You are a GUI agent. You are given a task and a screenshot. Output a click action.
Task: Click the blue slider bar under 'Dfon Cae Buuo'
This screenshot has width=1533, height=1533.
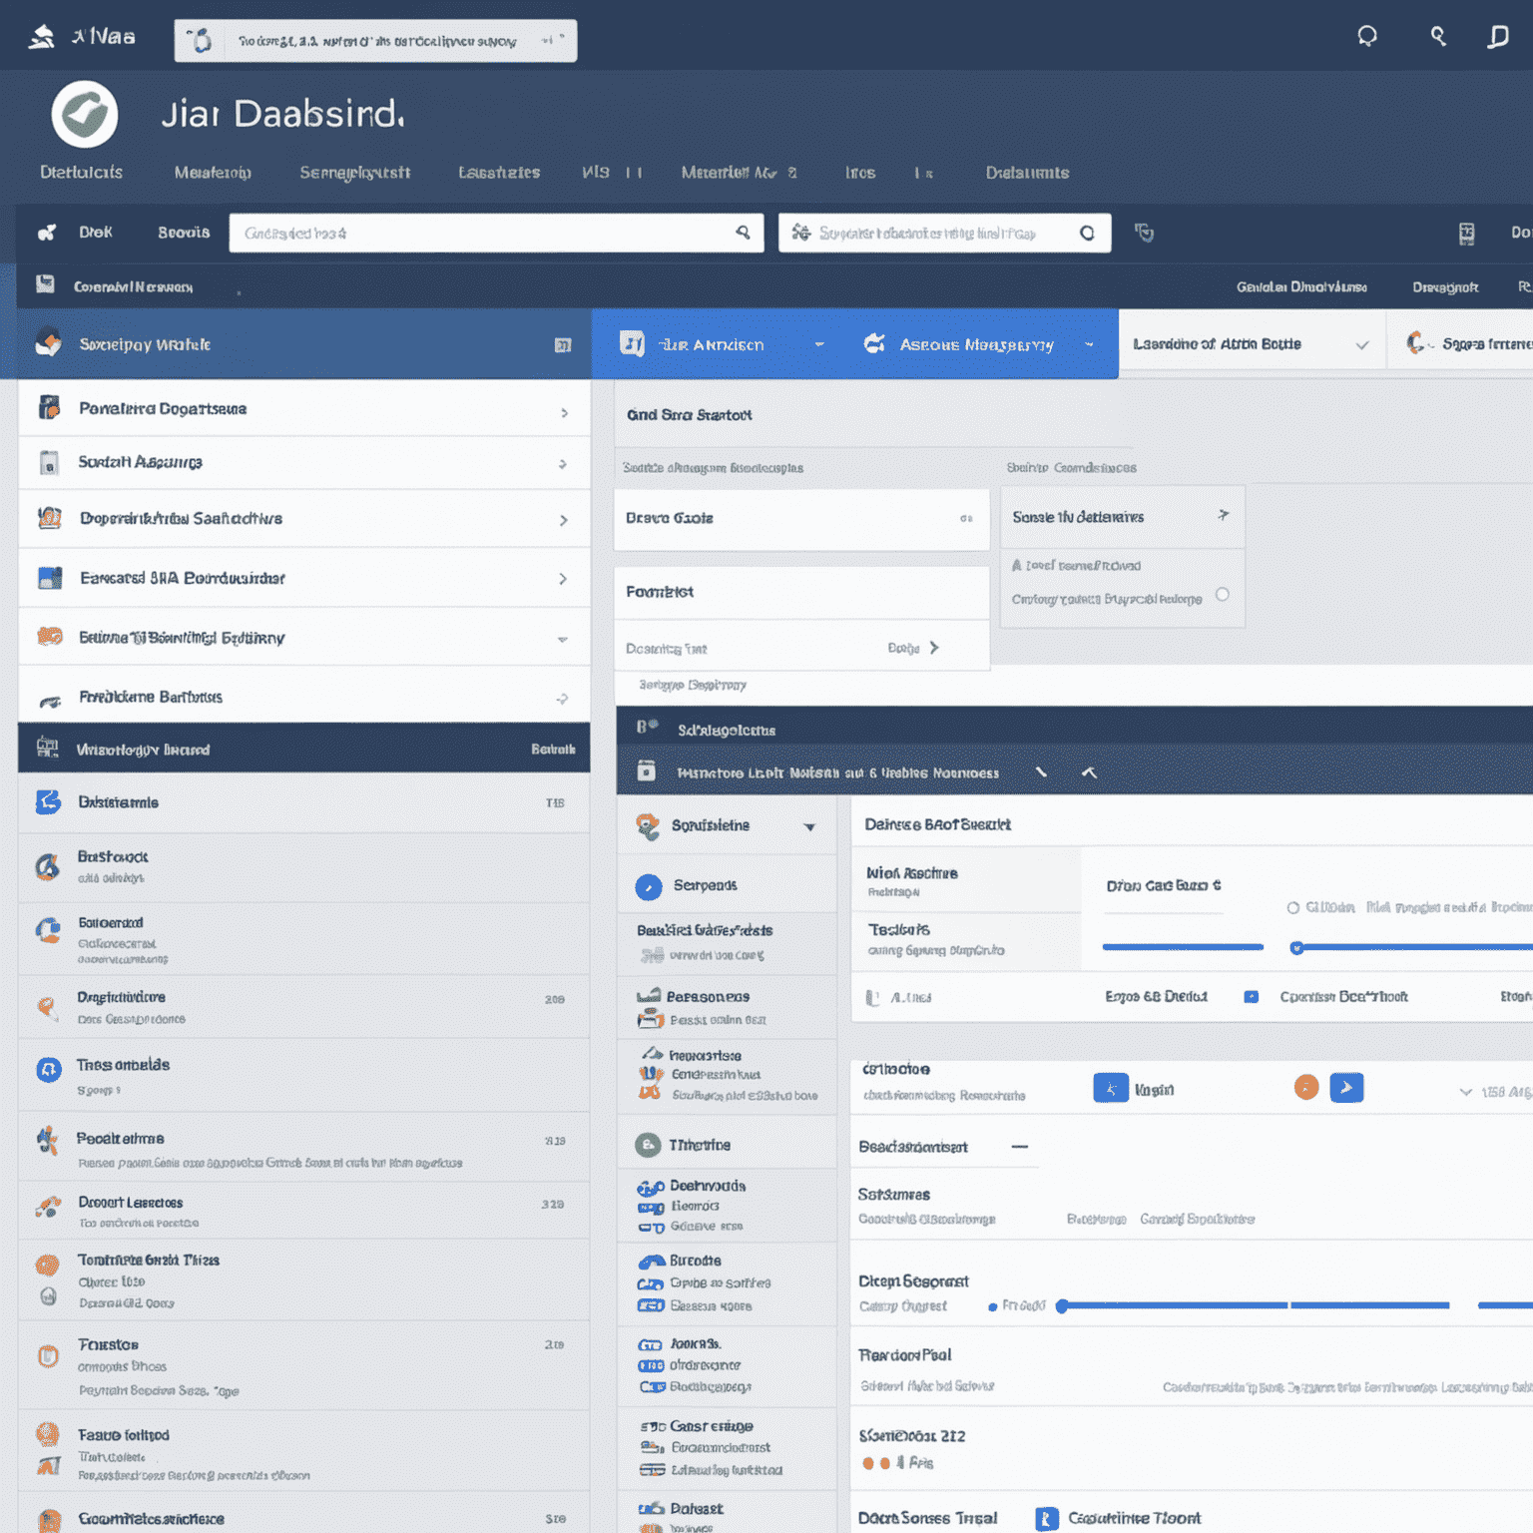tap(1183, 947)
